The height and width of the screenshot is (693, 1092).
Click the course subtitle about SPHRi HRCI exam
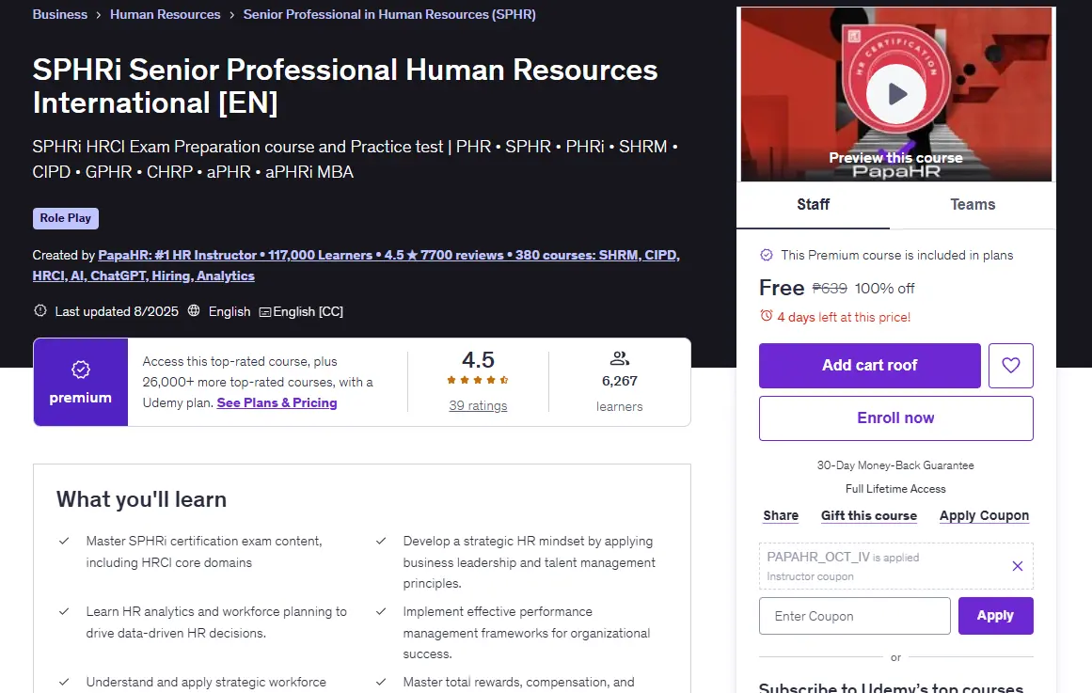tap(356, 160)
